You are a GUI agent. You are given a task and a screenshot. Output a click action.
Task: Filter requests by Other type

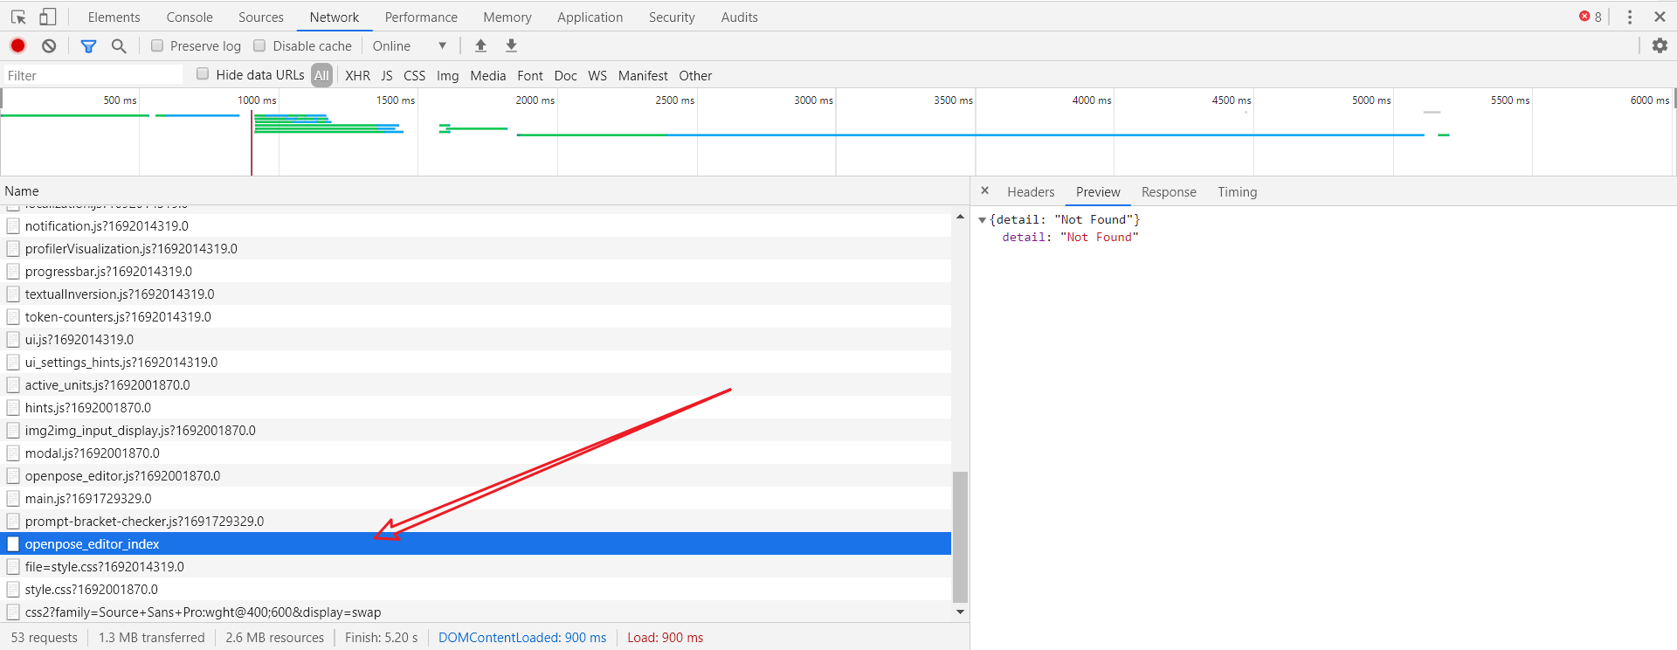coord(695,75)
